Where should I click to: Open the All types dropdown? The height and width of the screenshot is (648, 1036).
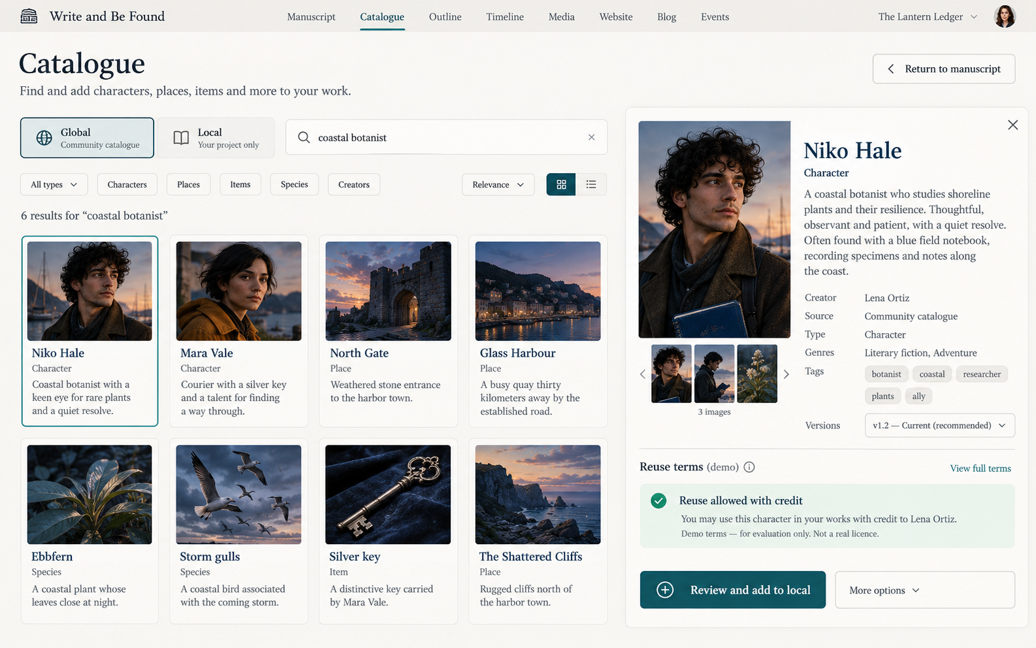(54, 185)
